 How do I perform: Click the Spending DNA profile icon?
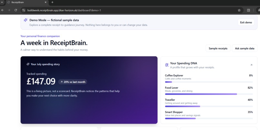point(167,65)
